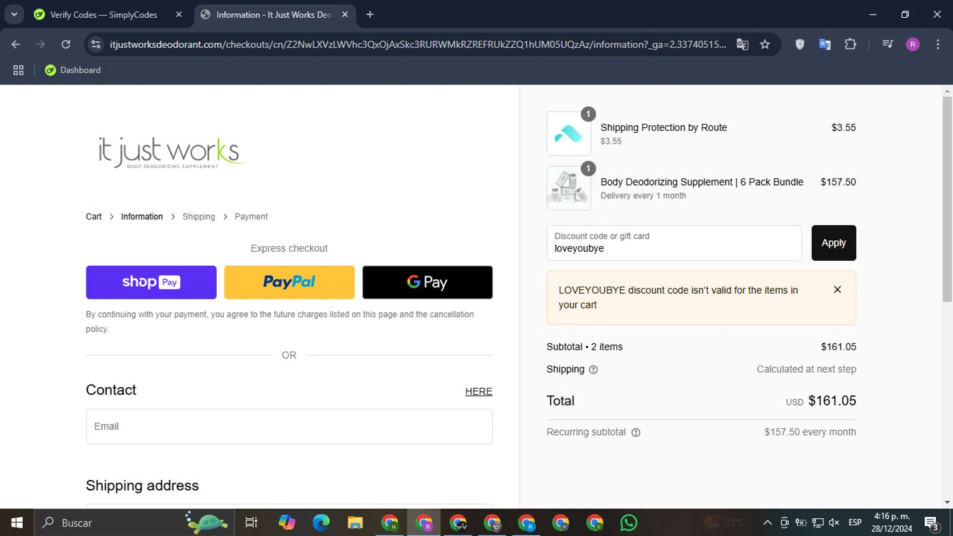The height and width of the screenshot is (536, 953).
Task: Open a new browser tab
Action: 370,15
